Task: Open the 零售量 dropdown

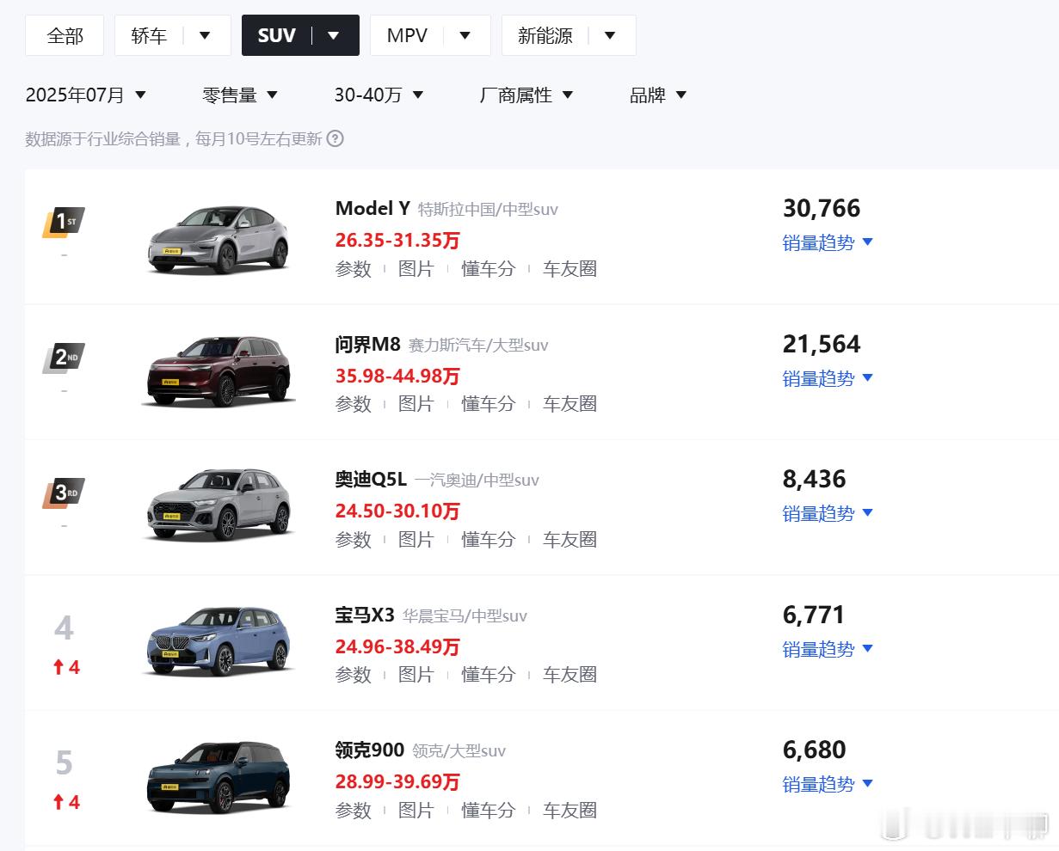Action: click(x=240, y=95)
